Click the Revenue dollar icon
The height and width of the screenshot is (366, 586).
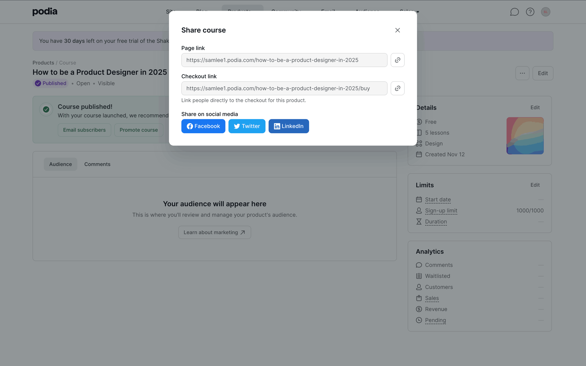point(419,309)
